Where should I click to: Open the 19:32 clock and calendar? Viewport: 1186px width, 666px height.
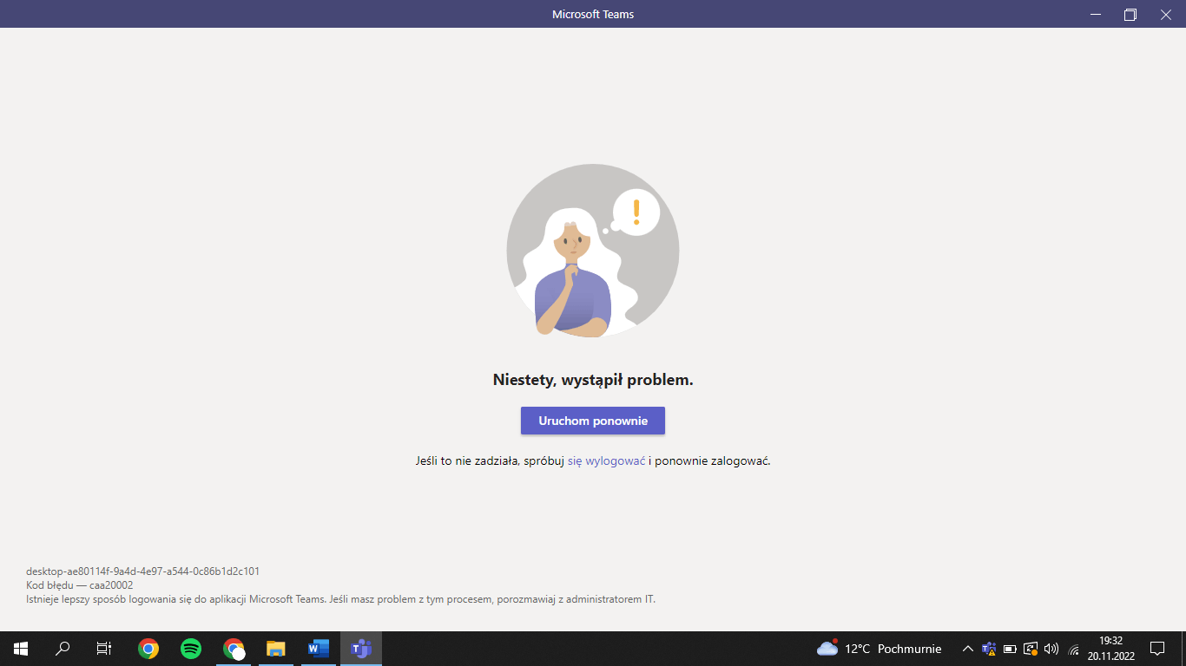point(1111,649)
